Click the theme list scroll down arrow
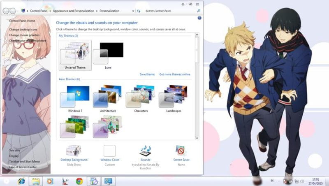The image size is (329, 186). 197,138
